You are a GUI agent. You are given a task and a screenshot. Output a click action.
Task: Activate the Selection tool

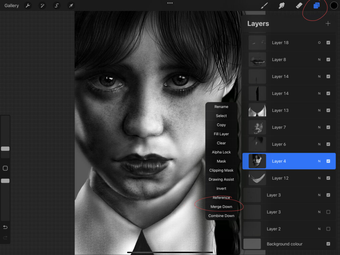[57, 6]
